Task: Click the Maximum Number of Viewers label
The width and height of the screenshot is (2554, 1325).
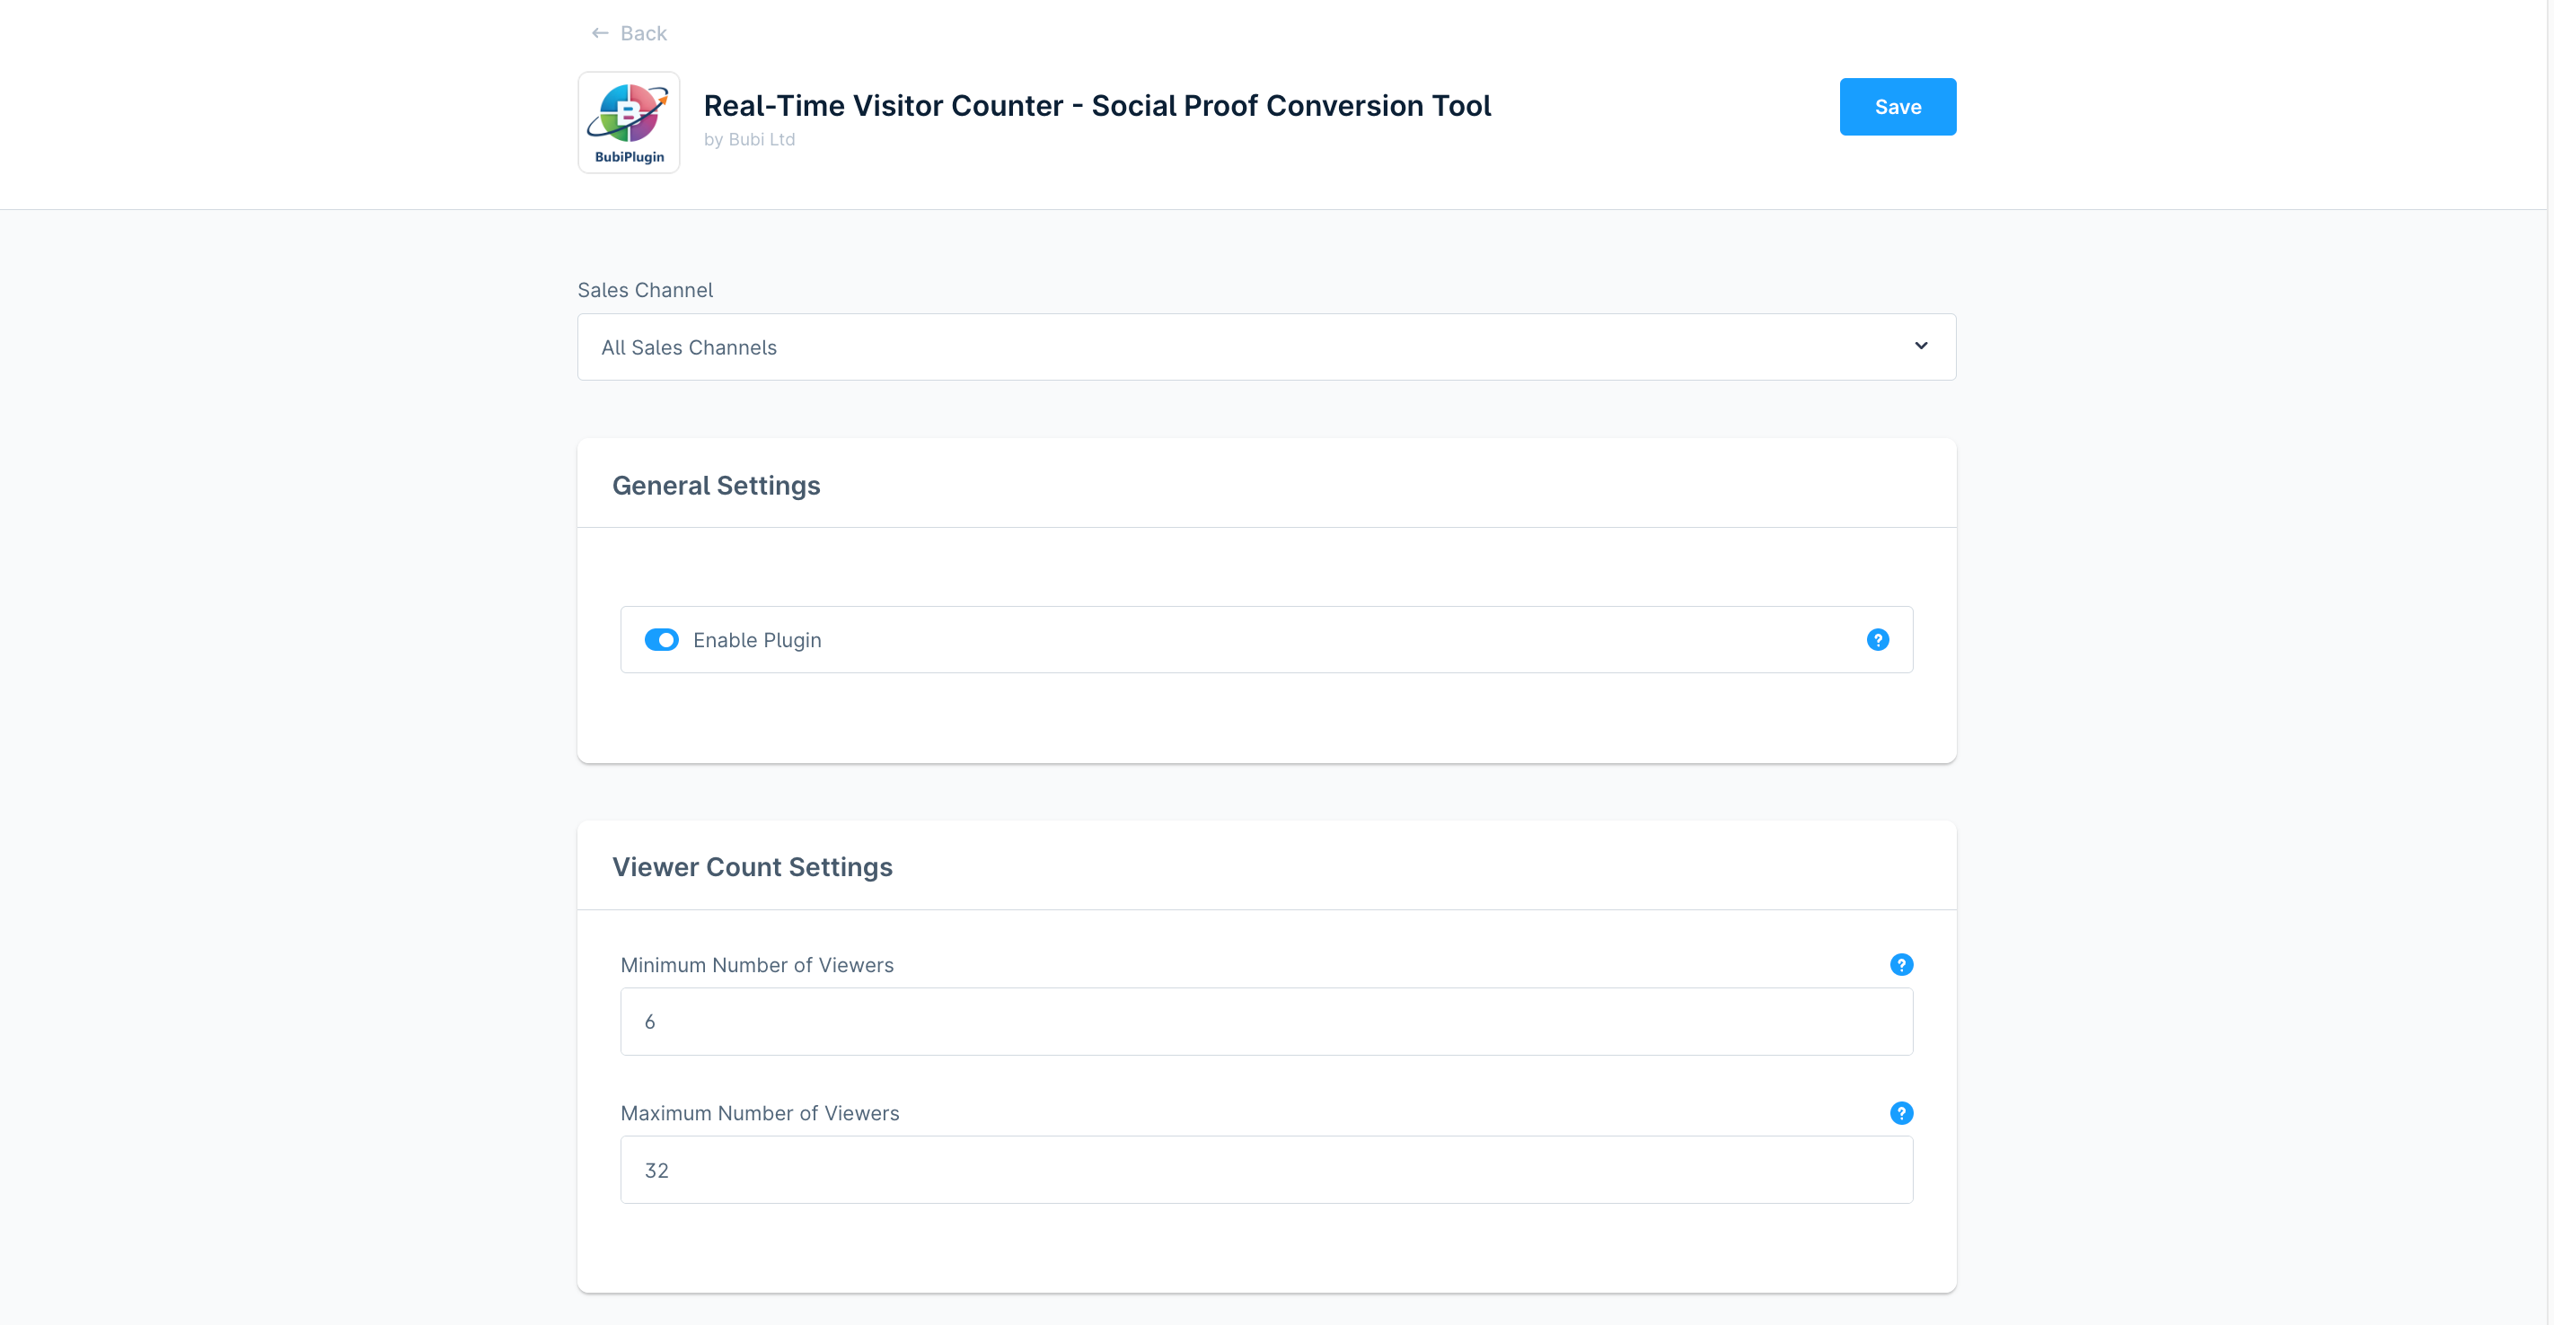Action: 760,1113
